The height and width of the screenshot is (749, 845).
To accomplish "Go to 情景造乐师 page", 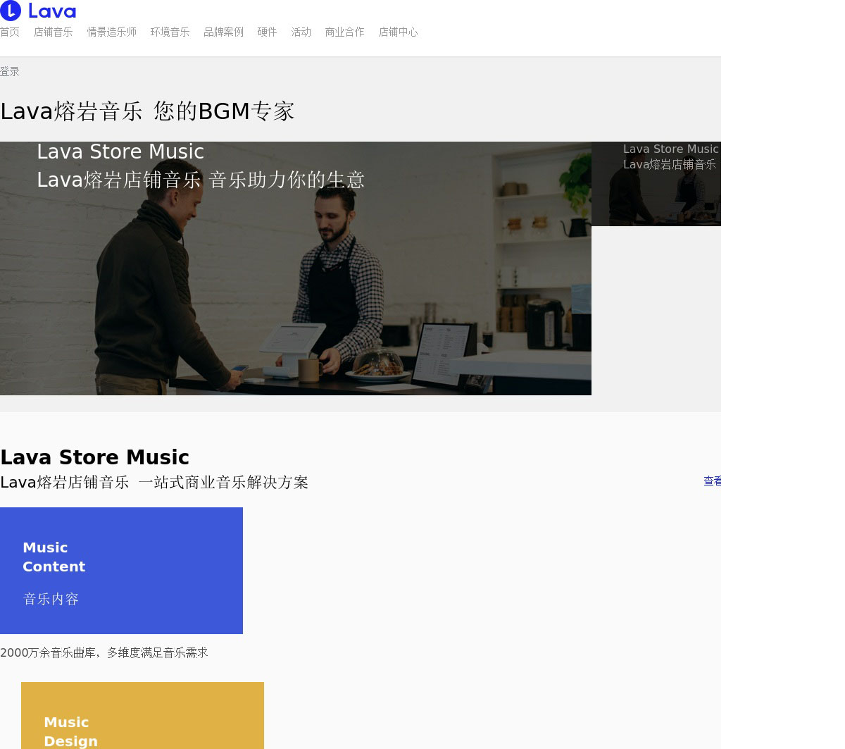I will click(x=112, y=32).
